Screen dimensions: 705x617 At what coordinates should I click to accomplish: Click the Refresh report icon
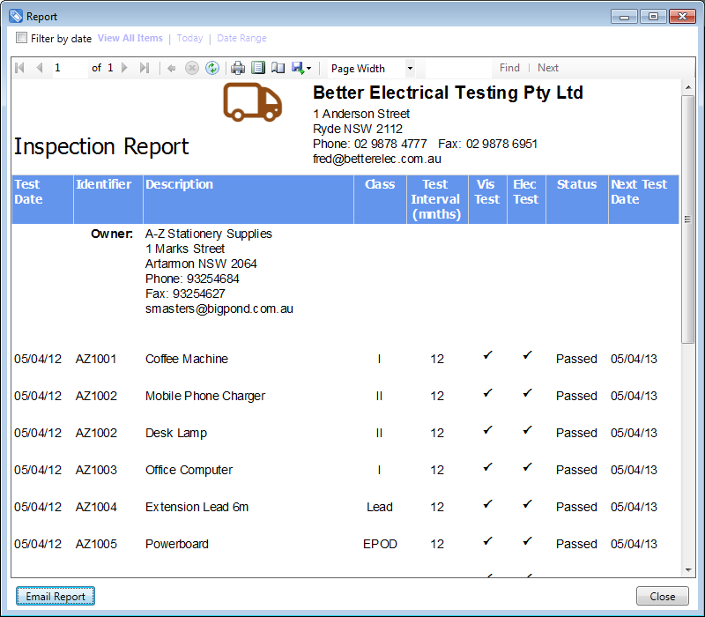212,68
